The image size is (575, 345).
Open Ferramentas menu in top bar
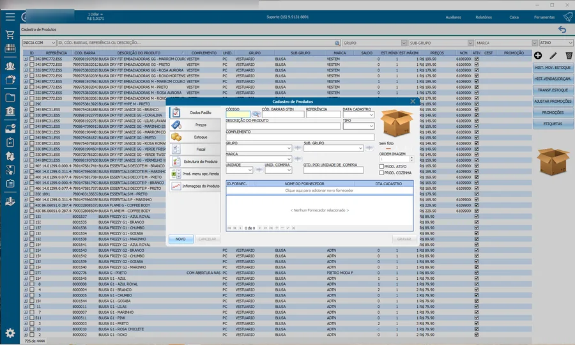pyautogui.click(x=544, y=17)
